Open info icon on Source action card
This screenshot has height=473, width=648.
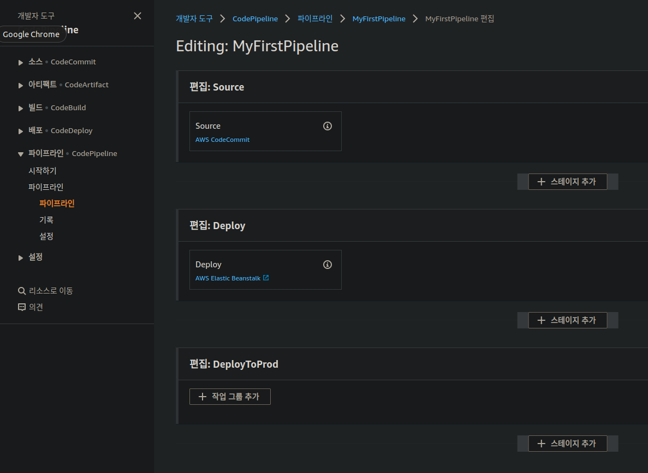(328, 126)
